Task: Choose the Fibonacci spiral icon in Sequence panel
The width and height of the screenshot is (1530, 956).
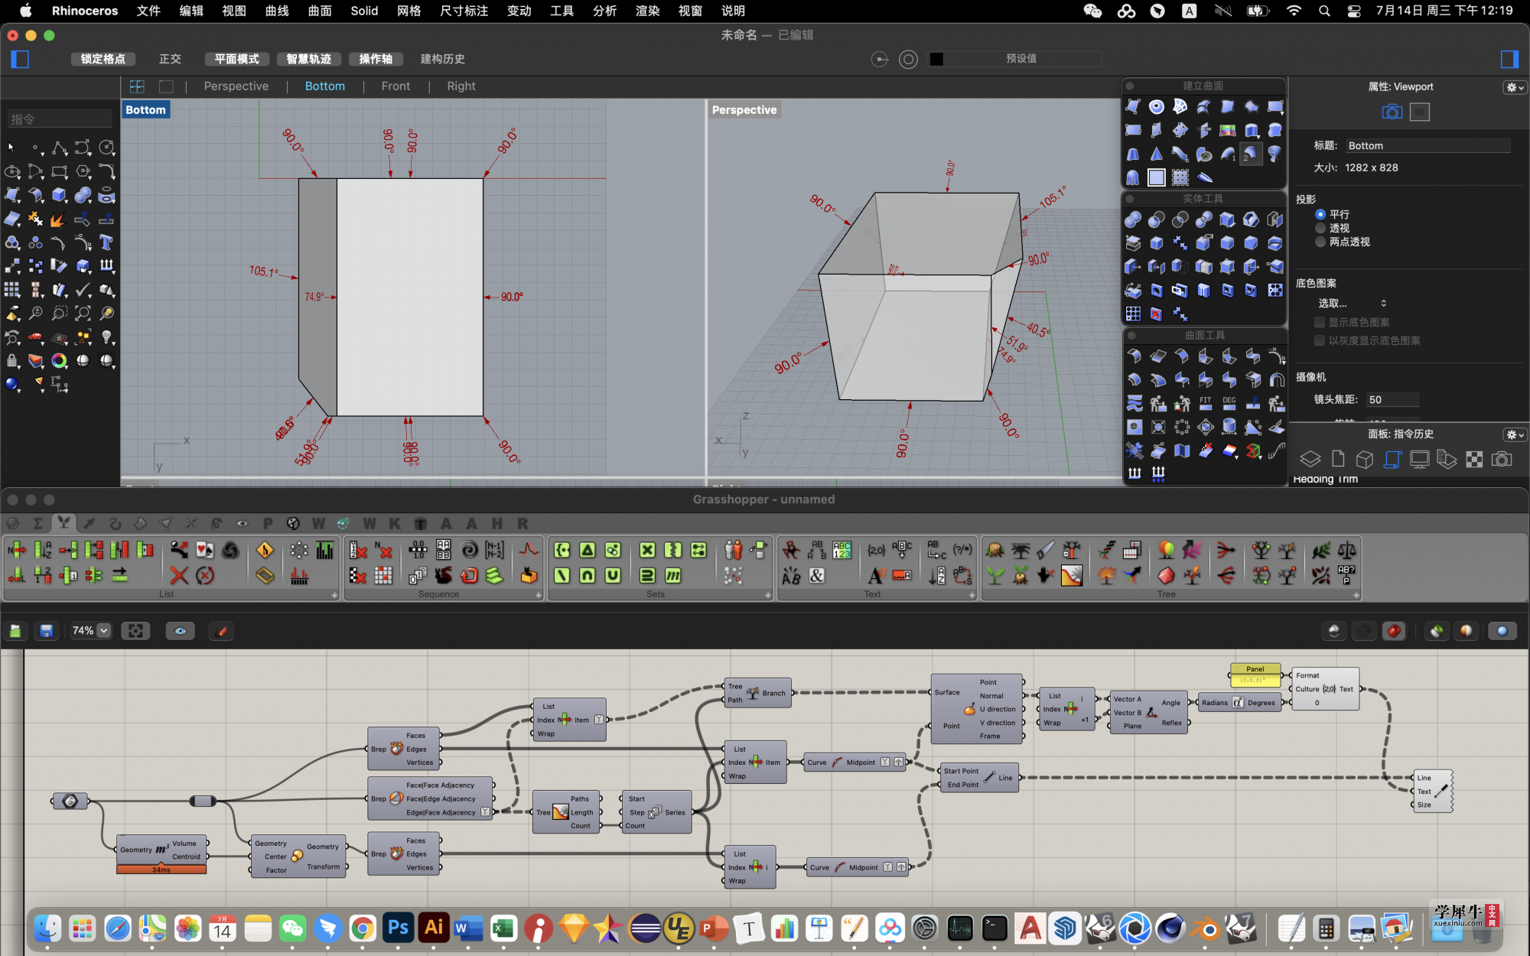Action: pyautogui.click(x=469, y=550)
